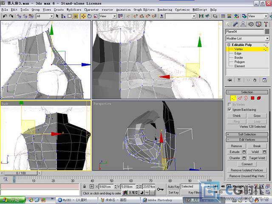
Task: Enable the By Vertex checkbox
Action: 229,105
